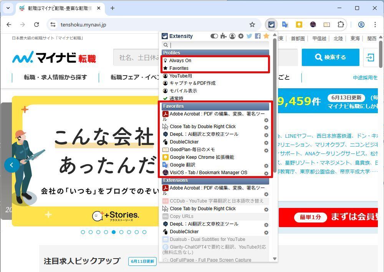The image size is (384, 272).
Task: Enable the Glarity-ChatGPT4 extension
Action: (x=215, y=249)
